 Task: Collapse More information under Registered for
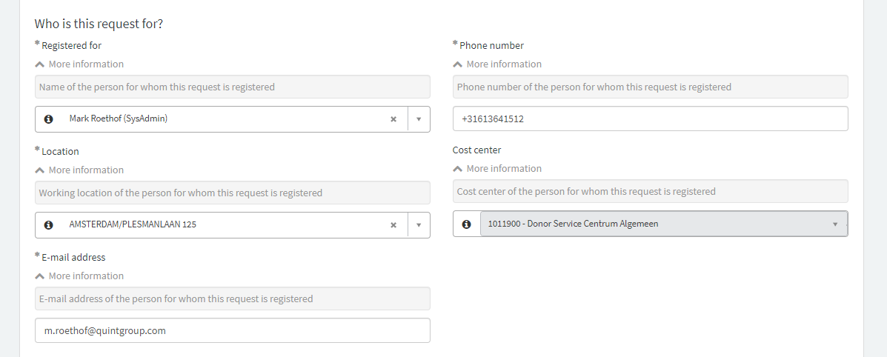[x=79, y=64]
